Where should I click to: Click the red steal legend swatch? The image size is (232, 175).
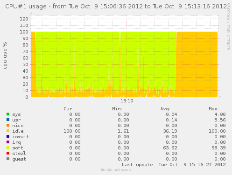[x=8, y=153]
